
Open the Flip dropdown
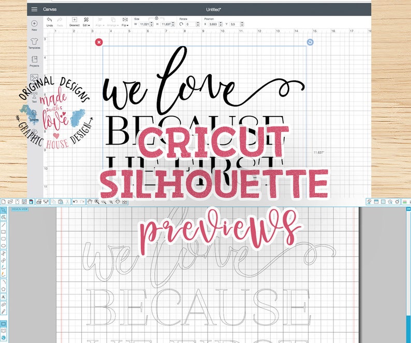click(x=125, y=22)
